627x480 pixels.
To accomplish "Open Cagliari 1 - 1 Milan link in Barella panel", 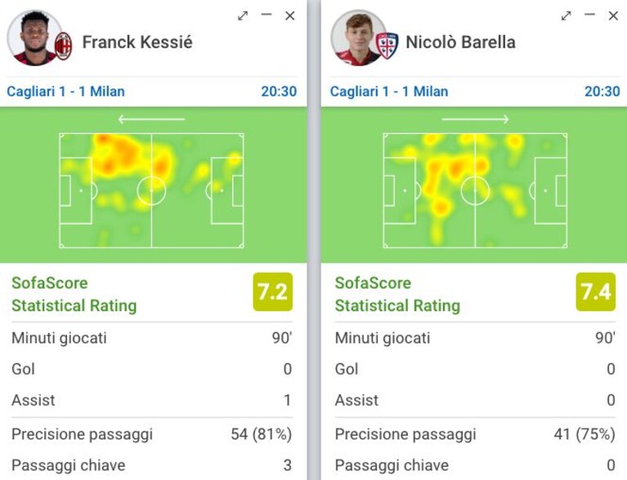I will click(389, 91).
